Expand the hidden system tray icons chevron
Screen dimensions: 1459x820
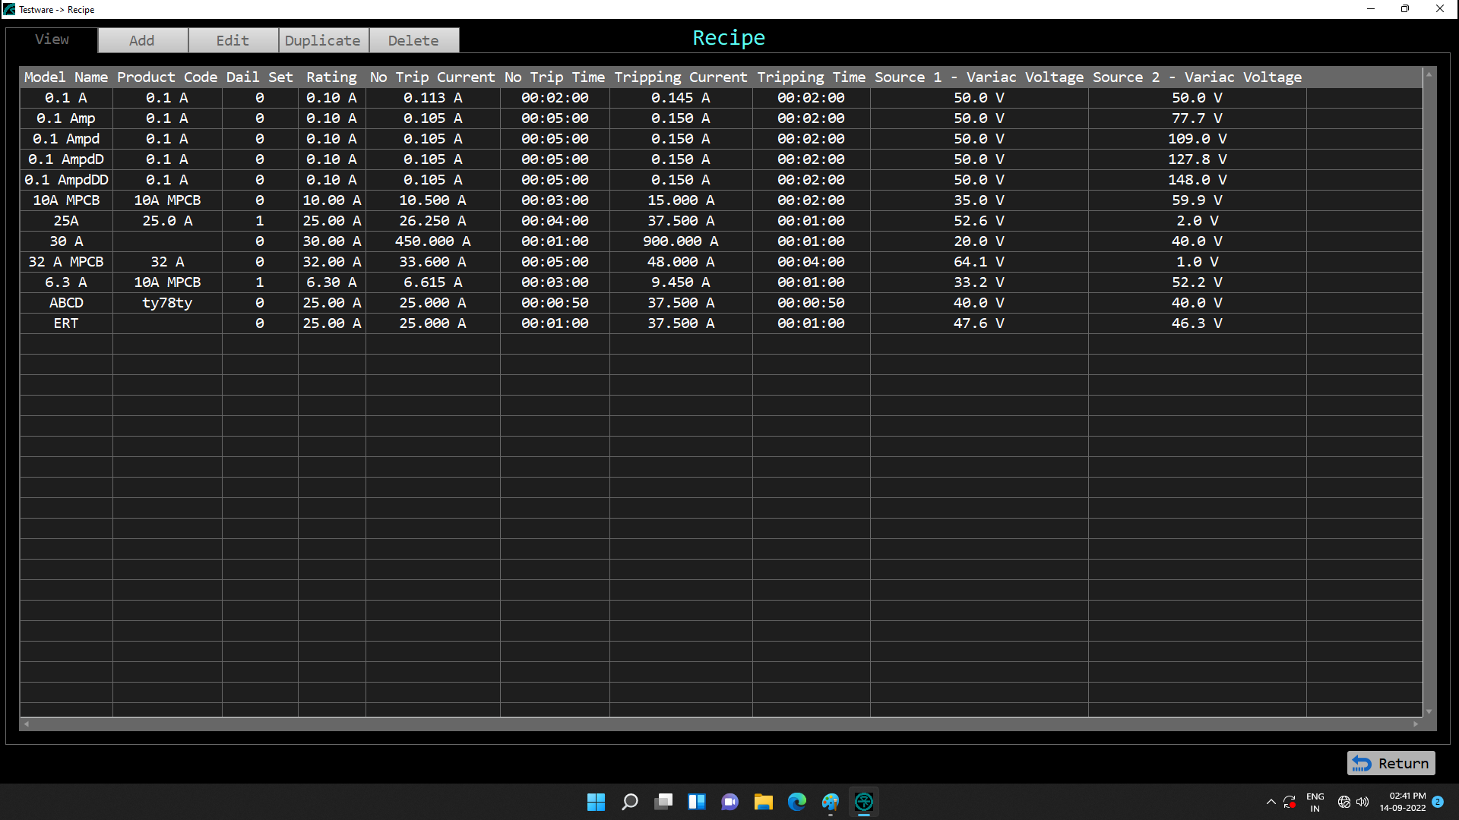[1271, 802]
